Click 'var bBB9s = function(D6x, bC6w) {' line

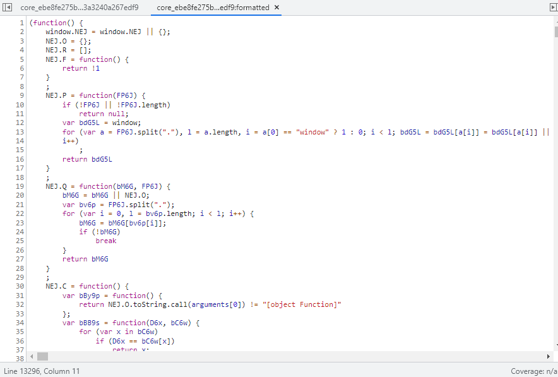[x=131, y=323]
